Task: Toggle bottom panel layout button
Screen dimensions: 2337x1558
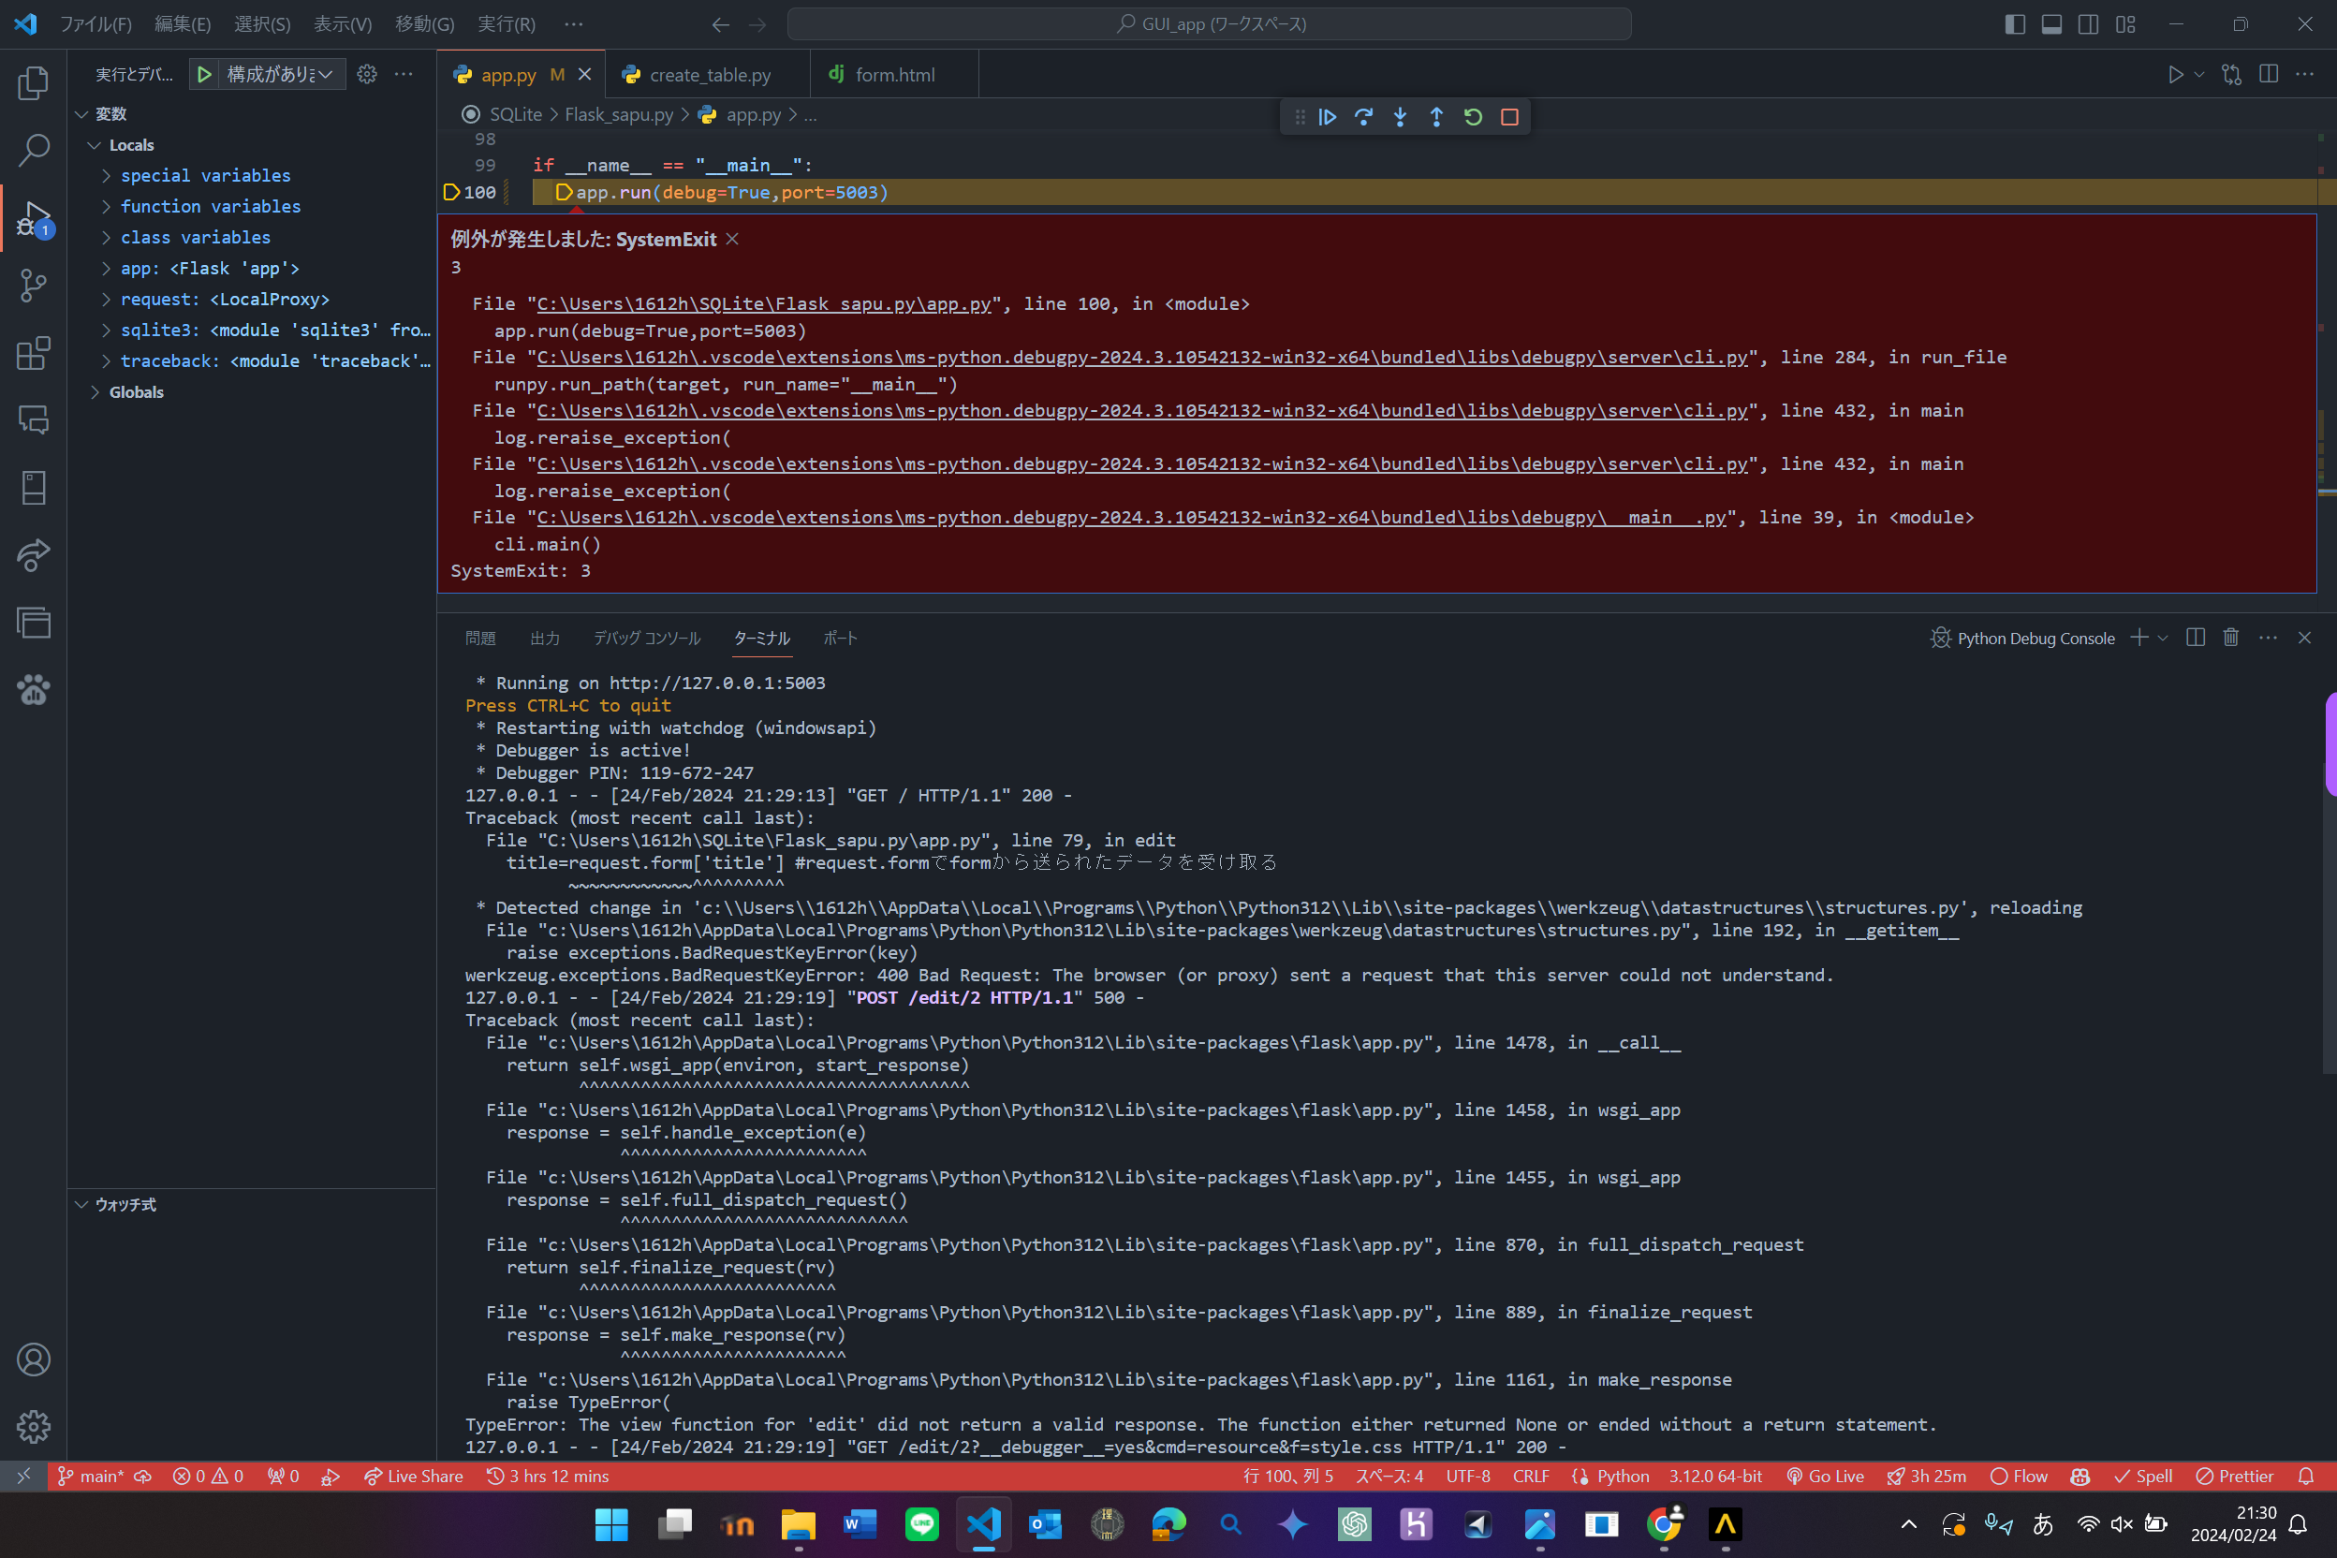Action: (2051, 23)
